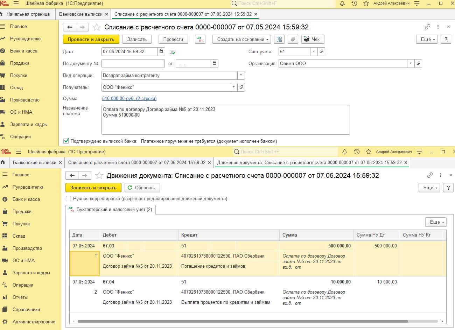
Task: Click Чек button
Action: (x=313, y=39)
